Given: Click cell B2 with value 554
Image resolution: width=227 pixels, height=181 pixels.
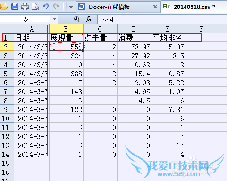Looking at the screenshot, I should click(x=66, y=47).
